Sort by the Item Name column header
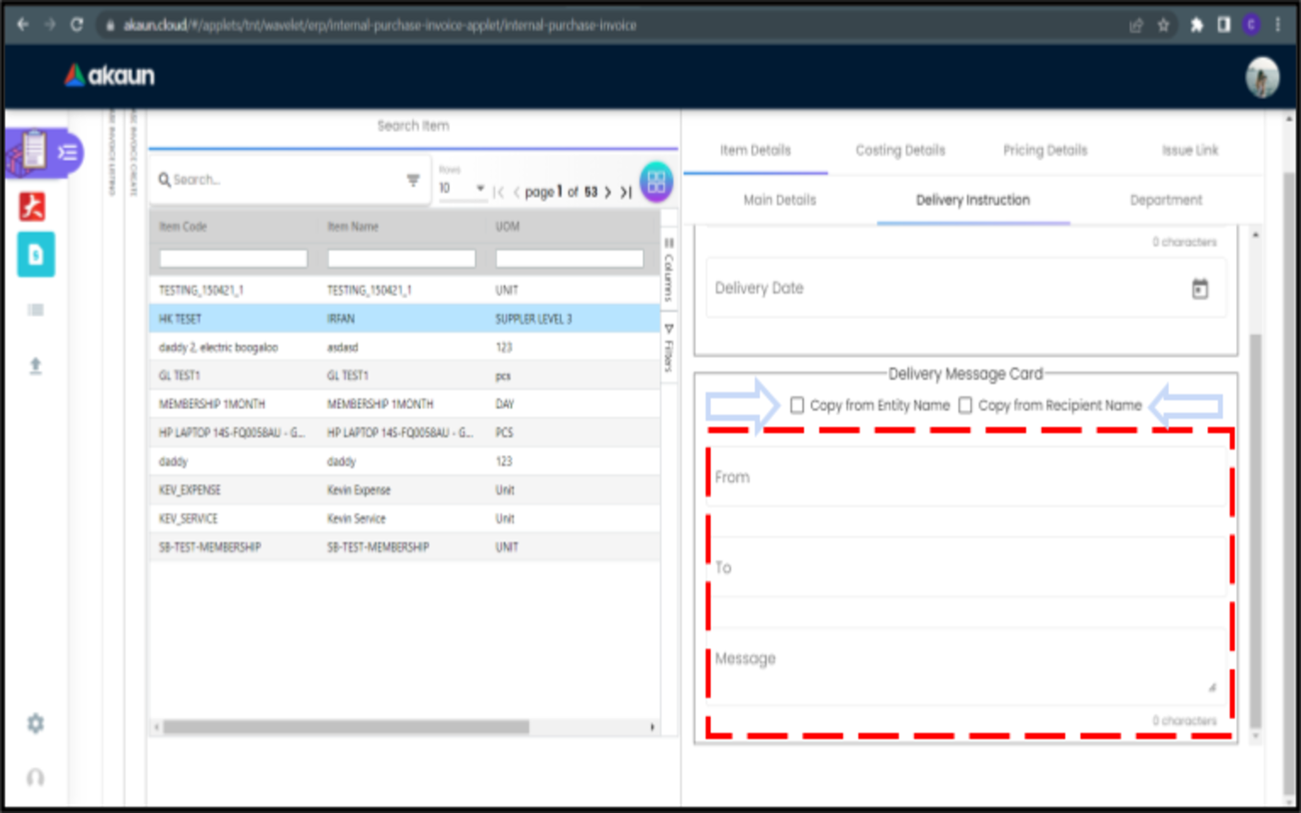Image resolution: width=1301 pixels, height=813 pixels. click(x=353, y=227)
